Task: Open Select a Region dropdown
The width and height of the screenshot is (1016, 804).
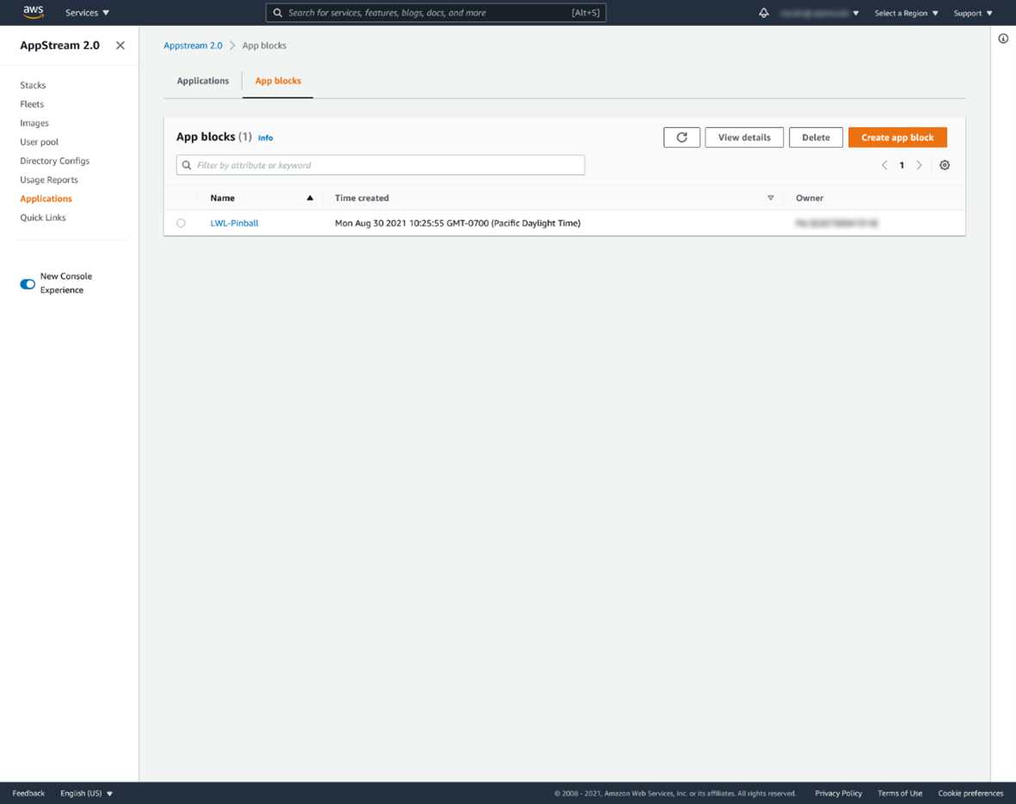Action: pos(907,13)
